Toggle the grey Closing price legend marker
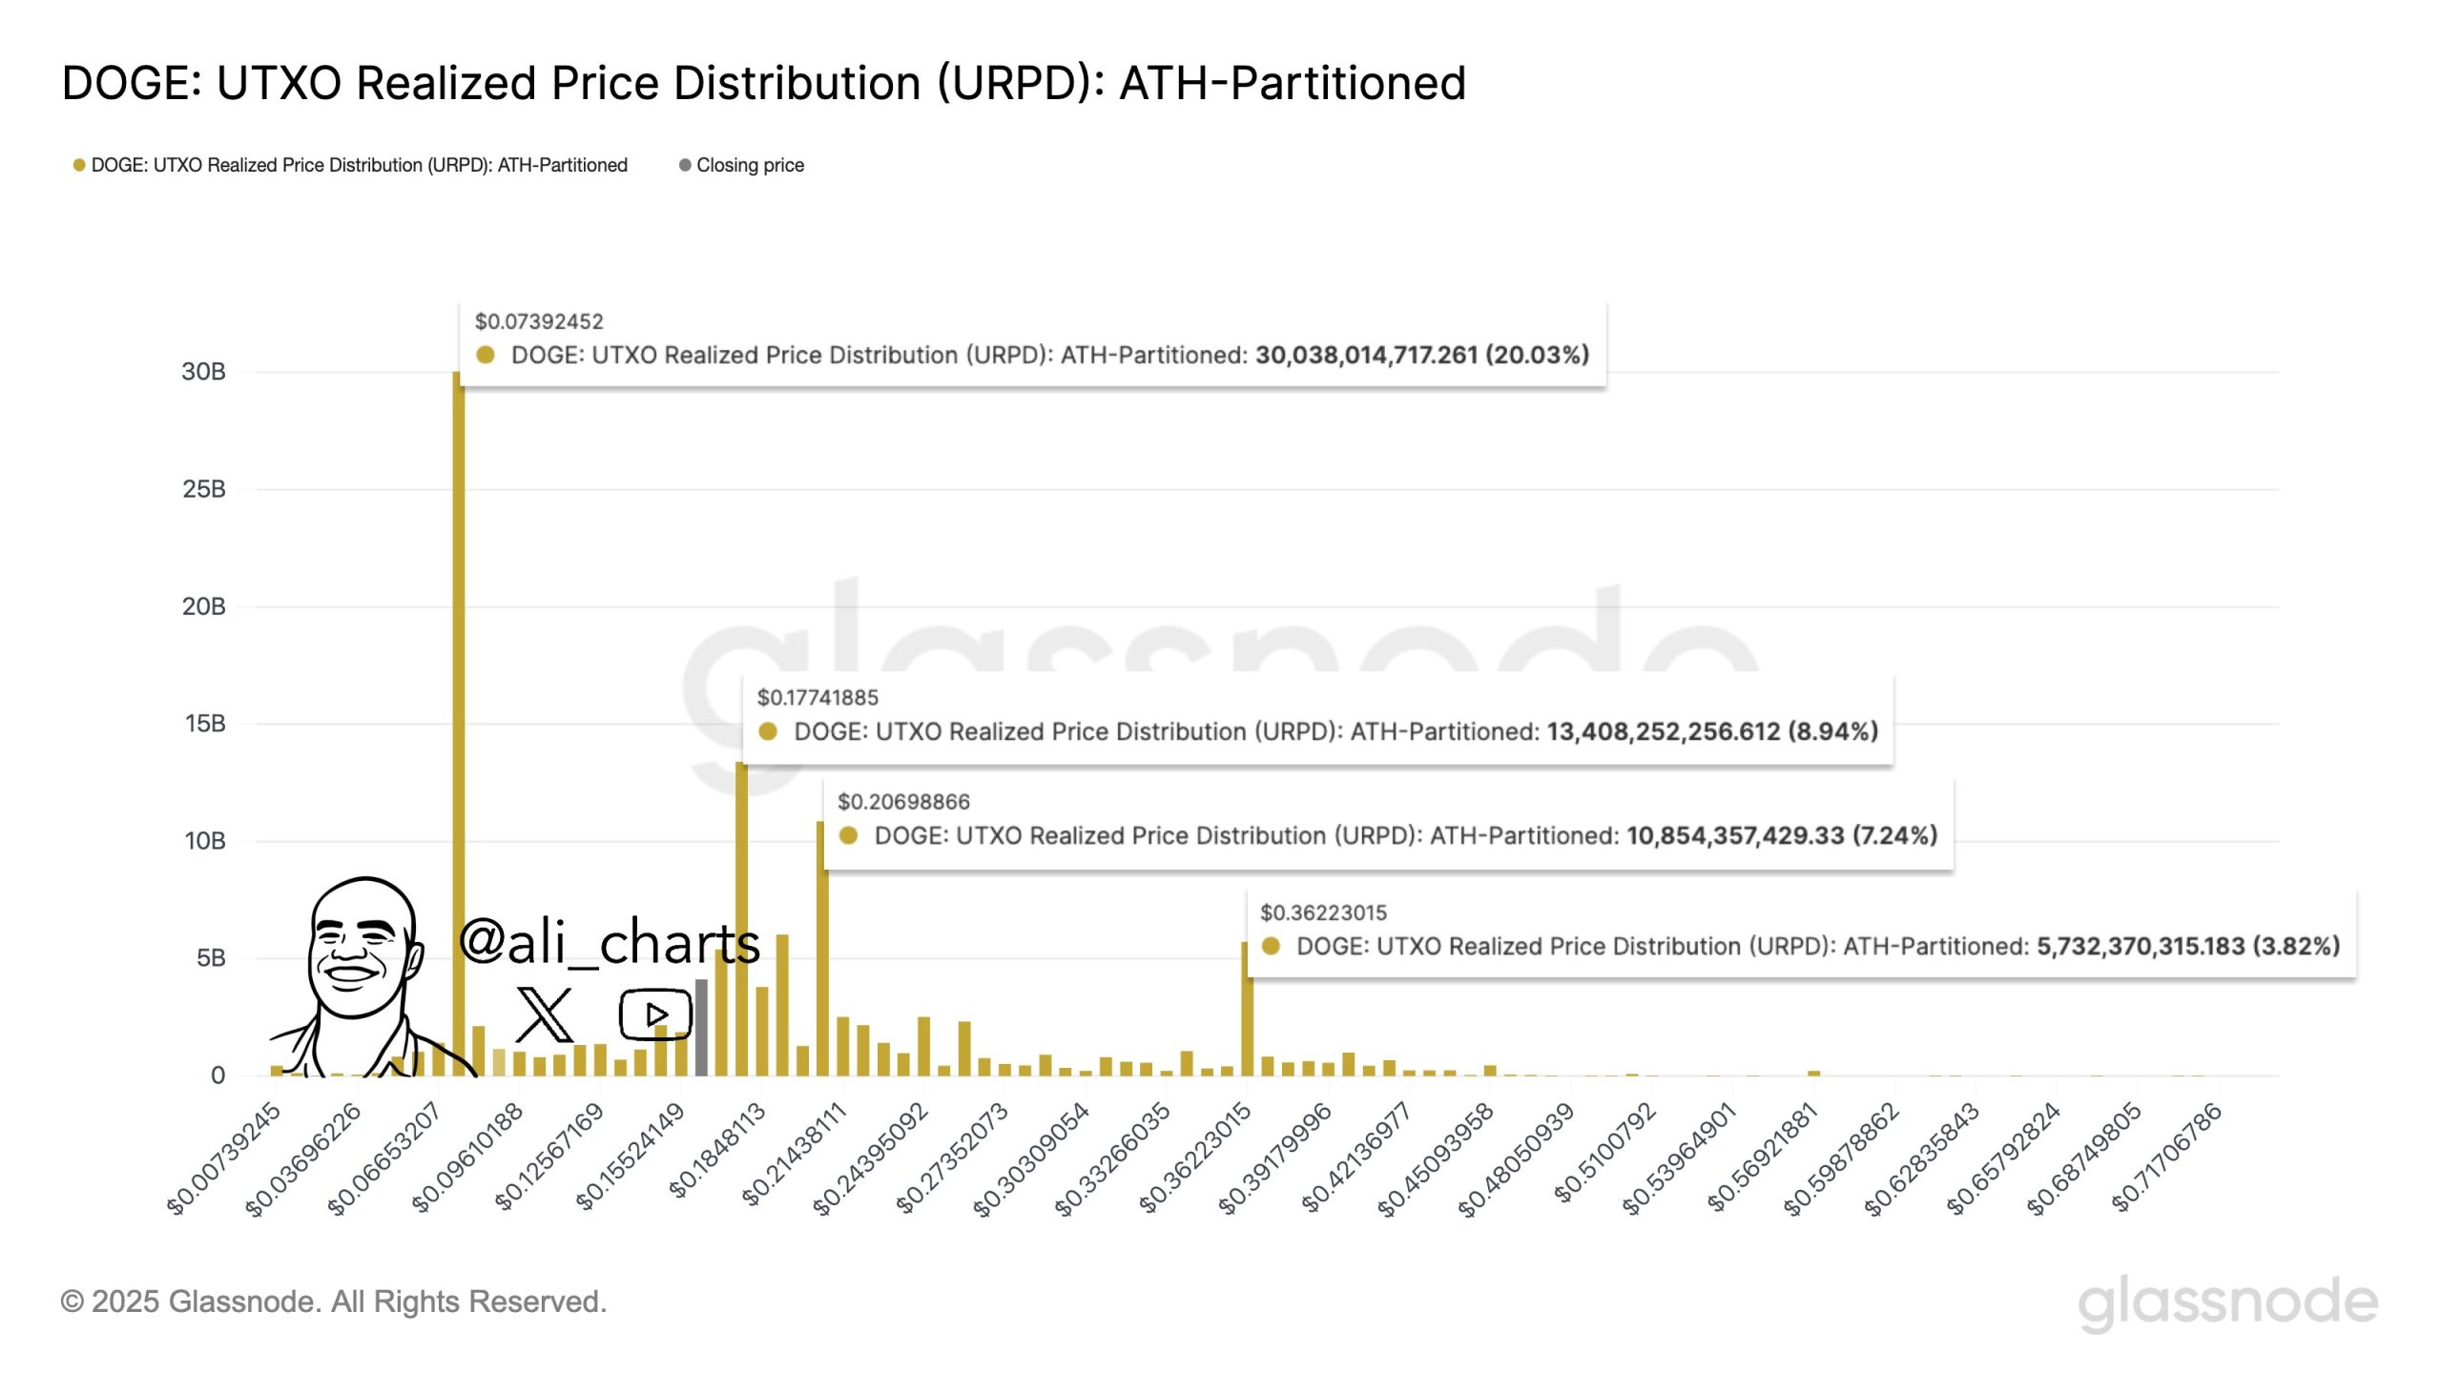 685,165
